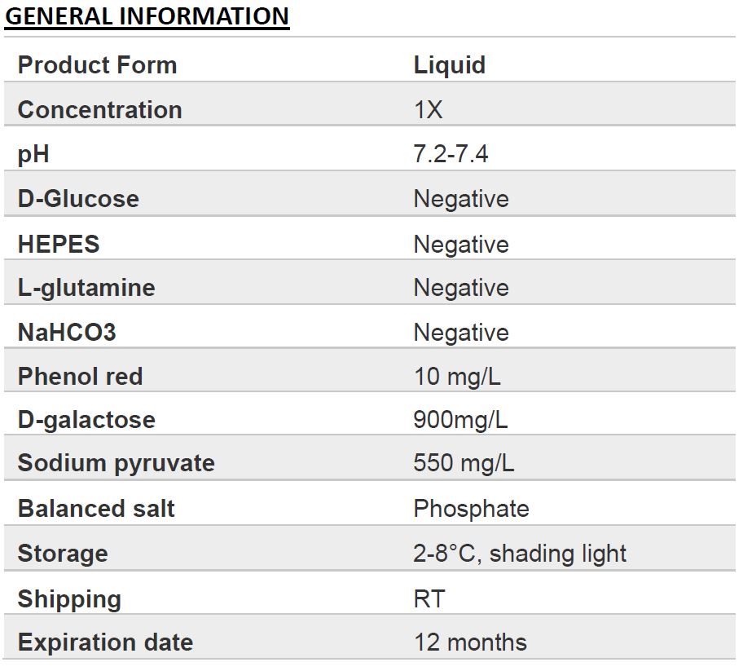This screenshot has height=671, width=743.
Task: Click the 550 mg/L value
Action: (464, 463)
